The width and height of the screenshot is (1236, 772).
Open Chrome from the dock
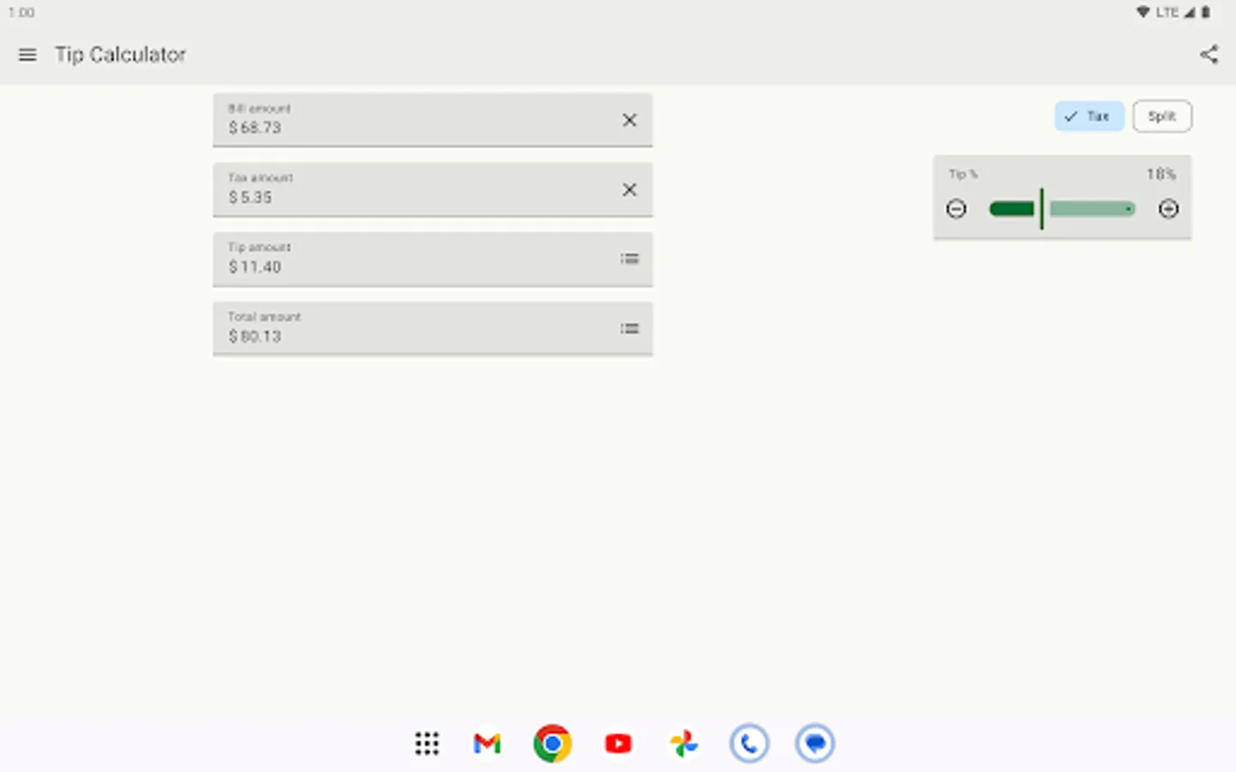(x=552, y=744)
